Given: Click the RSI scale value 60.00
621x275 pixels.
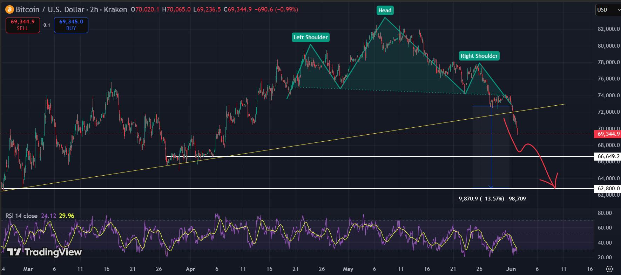Looking at the screenshot, I should [x=605, y=228].
